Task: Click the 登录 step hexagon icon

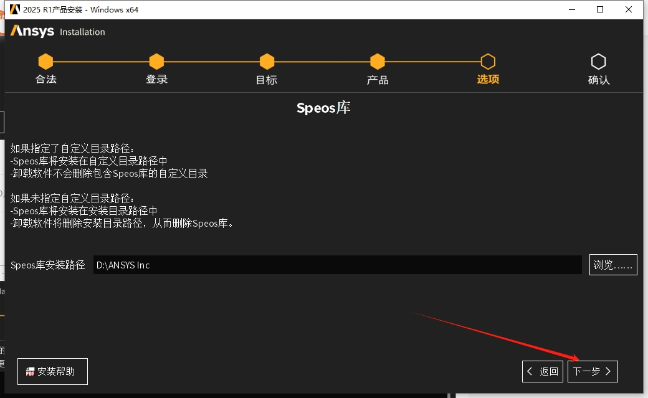Action: pyautogui.click(x=156, y=62)
